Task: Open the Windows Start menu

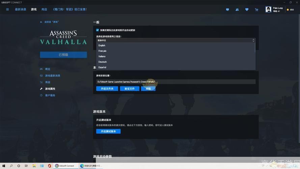Action: (x=4, y=166)
